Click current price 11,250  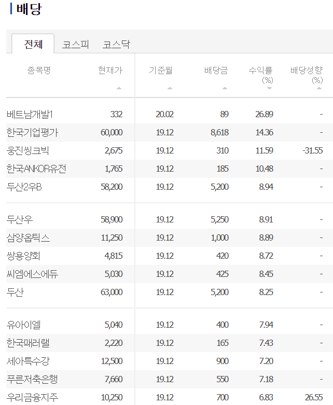(112, 238)
